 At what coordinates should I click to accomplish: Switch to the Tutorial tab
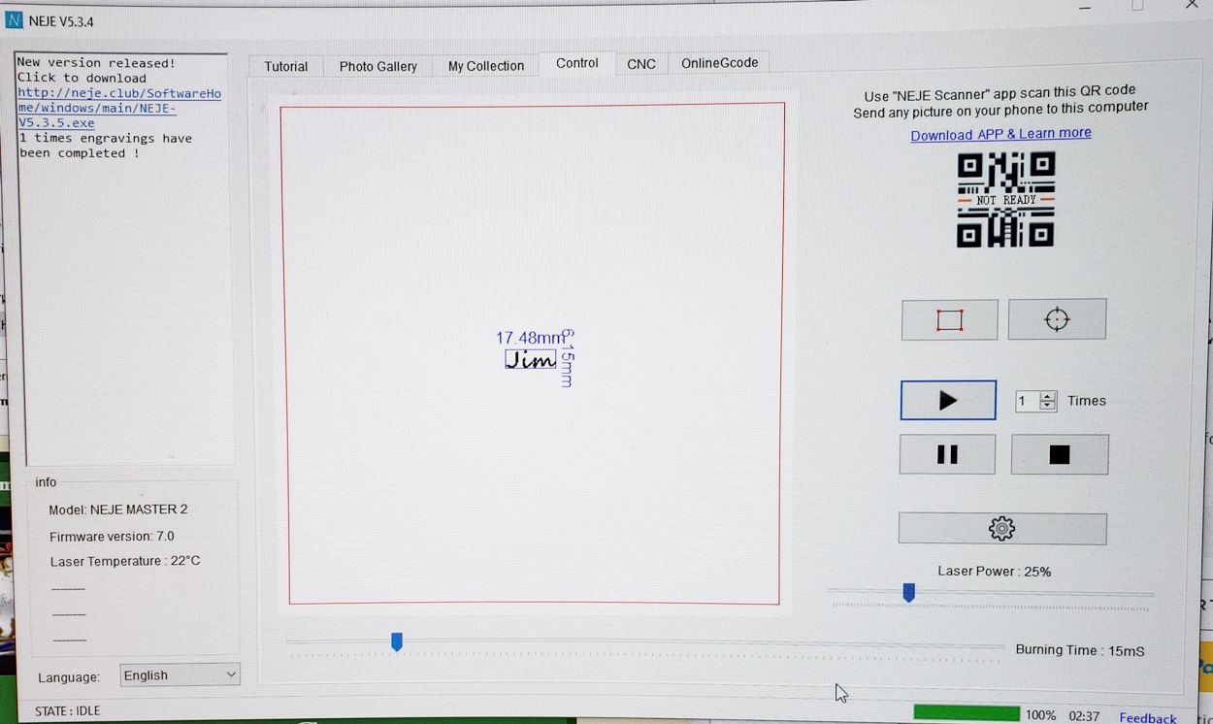pyautogui.click(x=286, y=66)
